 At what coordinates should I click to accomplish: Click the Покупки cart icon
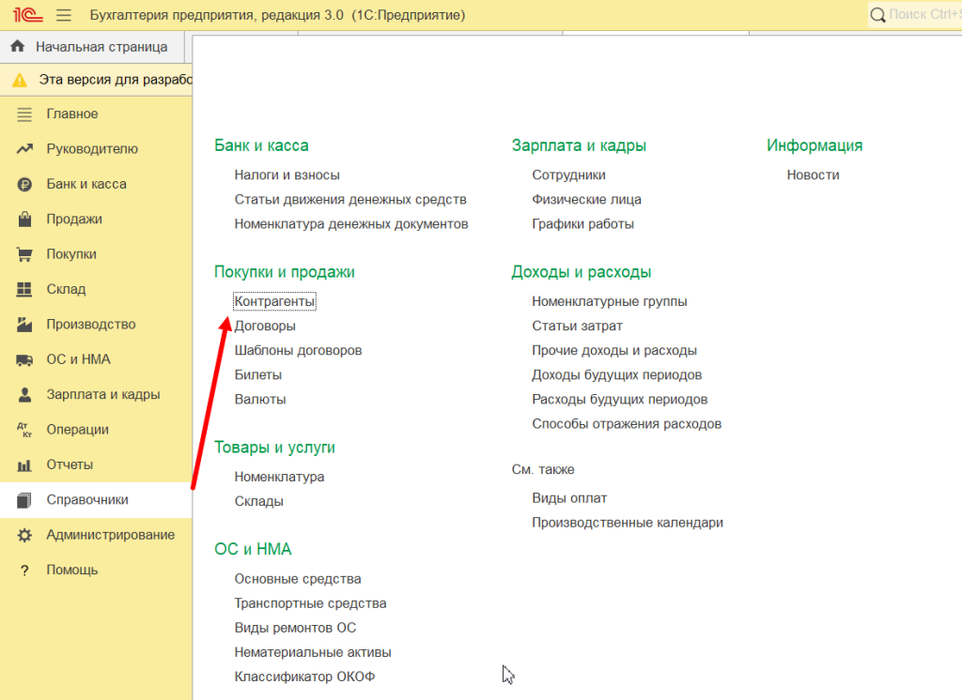[25, 254]
